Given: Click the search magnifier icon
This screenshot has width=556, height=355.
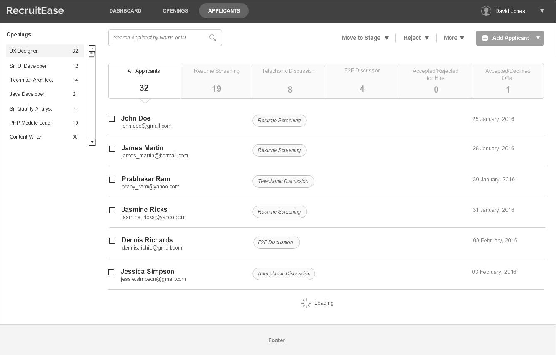Looking at the screenshot, I should [x=213, y=38].
